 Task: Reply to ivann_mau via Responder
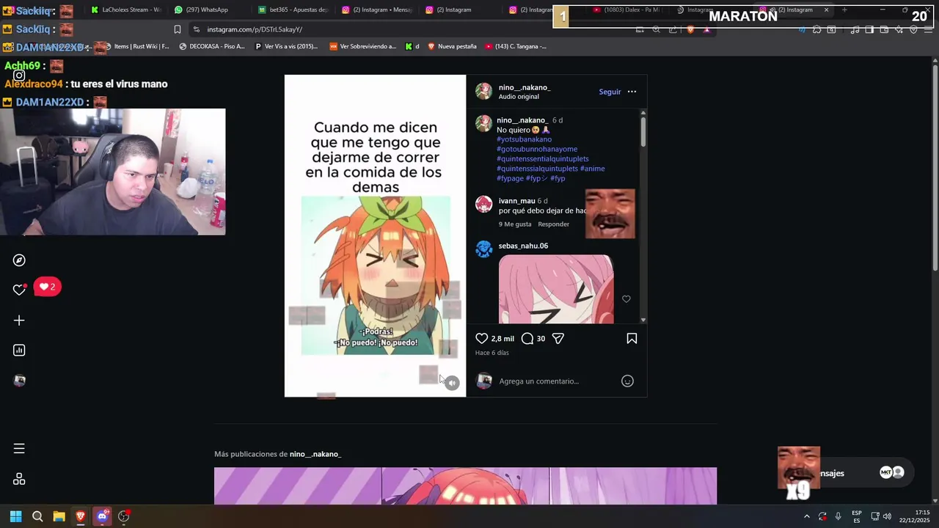tap(553, 224)
